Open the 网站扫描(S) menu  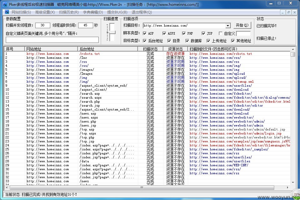(x=21, y=12)
